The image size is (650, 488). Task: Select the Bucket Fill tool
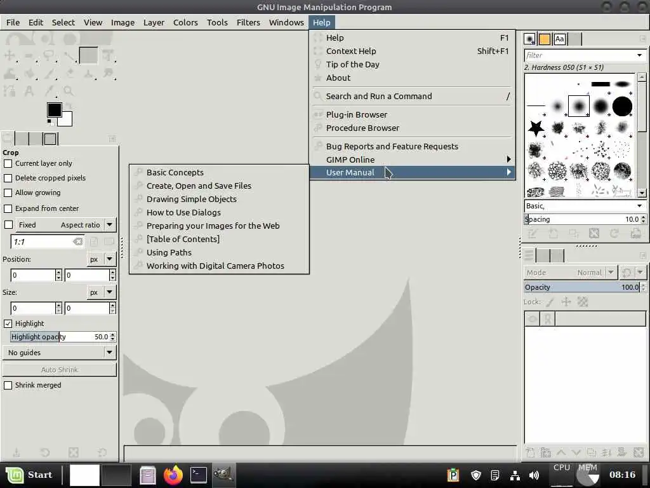(29, 74)
